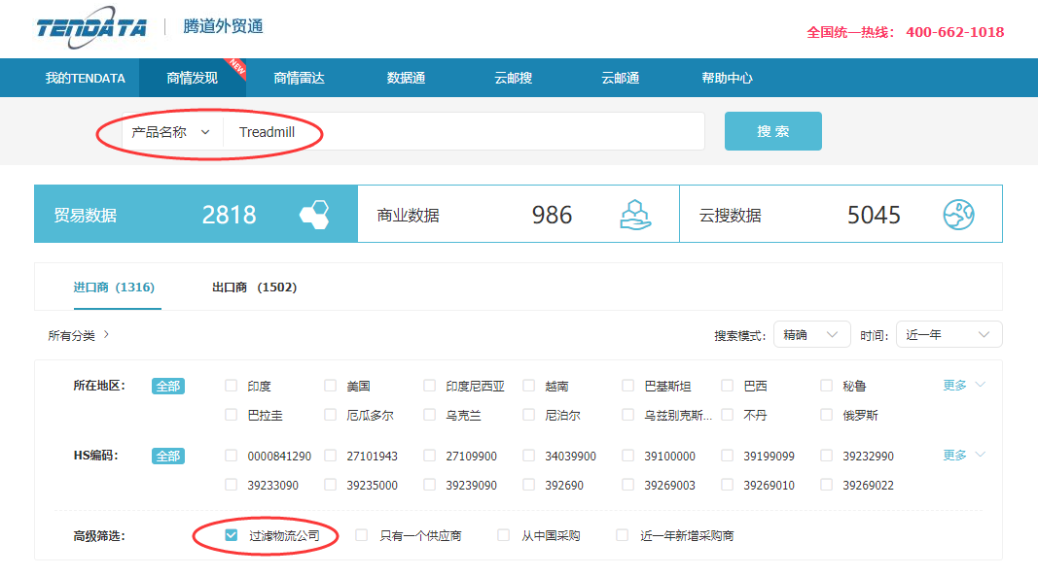Enable the 从中国采购 filter checkbox
Screen dimensions: 1038x576
(503, 535)
